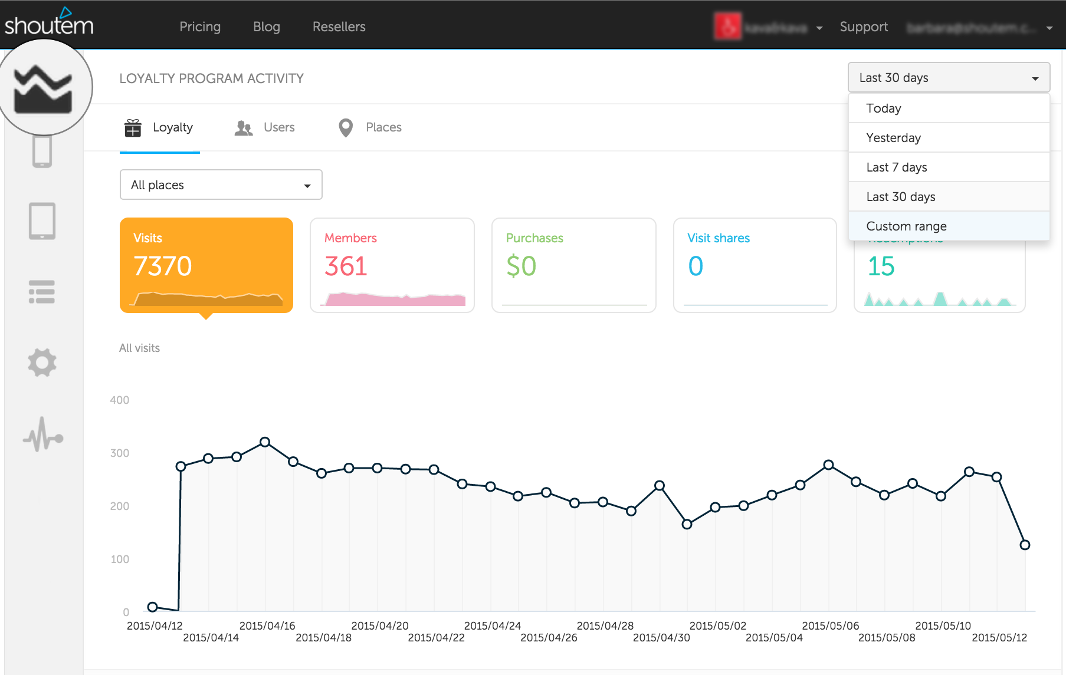The height and width of the screenshot is (675, 1066).
Task: Collapse the Last 30 days range dropdown
Action: pos(949,77)
